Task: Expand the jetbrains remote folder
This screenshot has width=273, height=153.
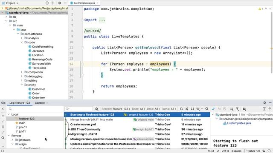Action: [12, 140]
